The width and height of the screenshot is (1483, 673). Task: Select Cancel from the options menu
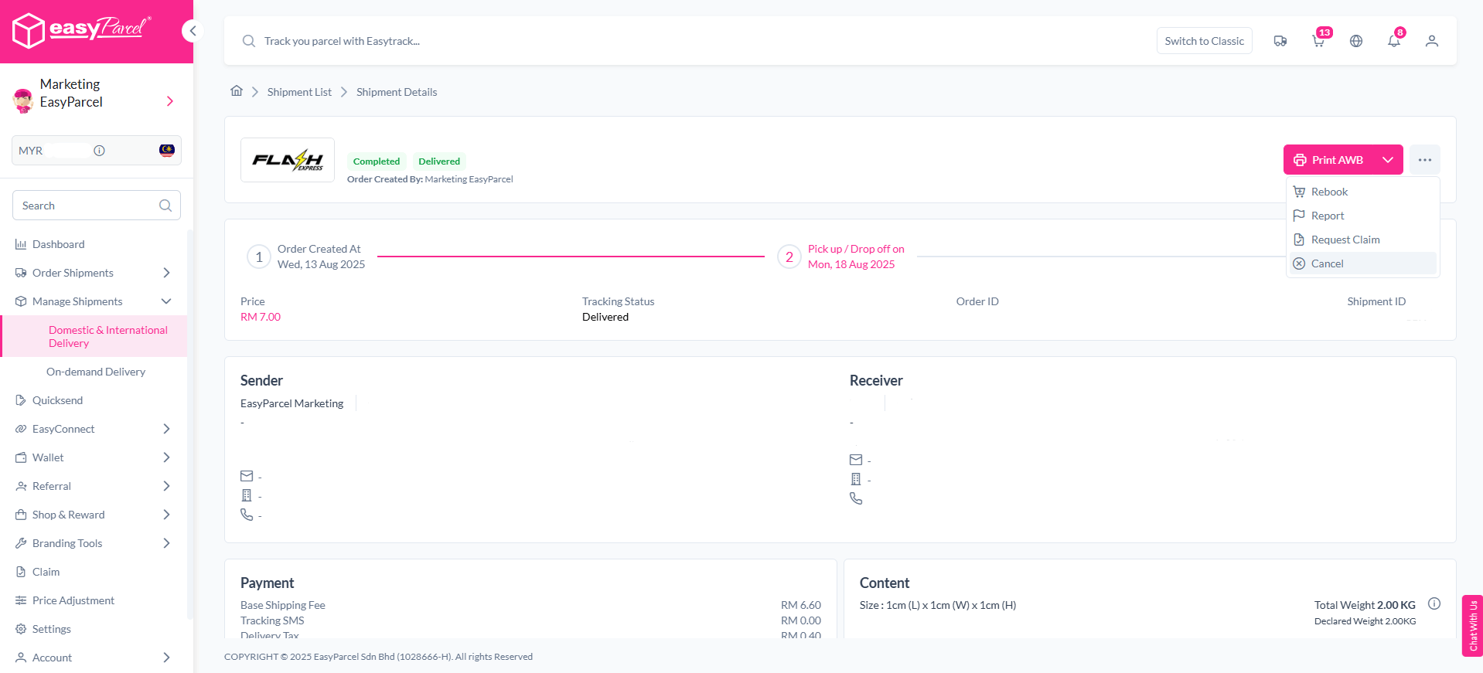pos(1327,263)
